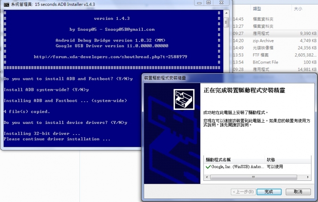
Task: Click the '4 file(s) copied.' console line
Action: point(26,112)
